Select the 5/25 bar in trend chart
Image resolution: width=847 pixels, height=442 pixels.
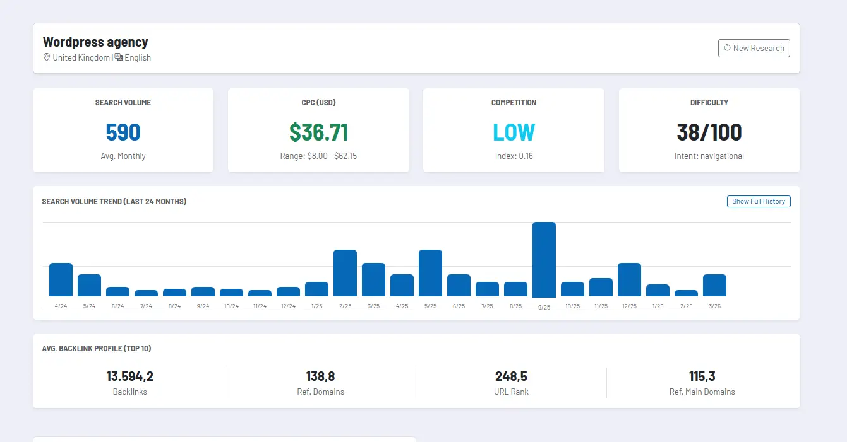[430, 273]
